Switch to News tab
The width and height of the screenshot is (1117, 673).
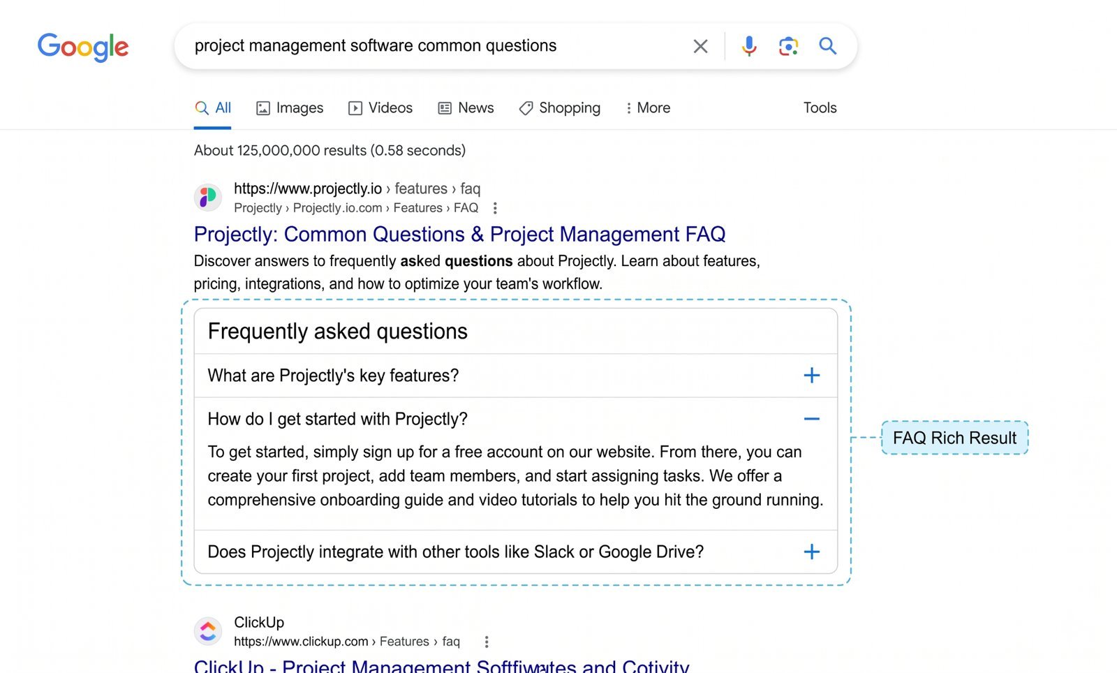tap(466, 108)
